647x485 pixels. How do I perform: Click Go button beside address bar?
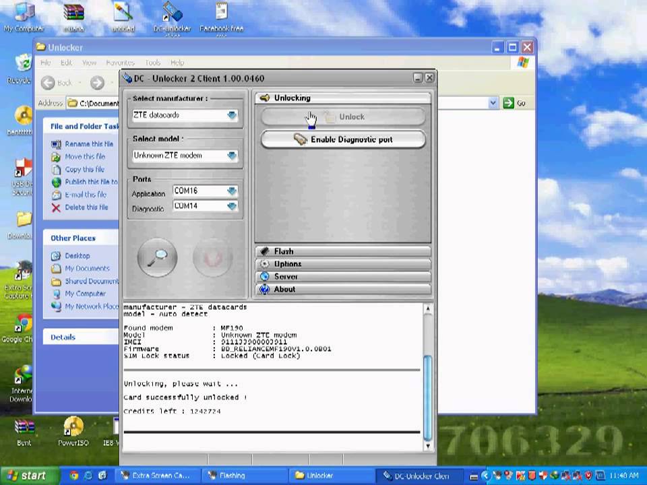[x=514, y=103]
